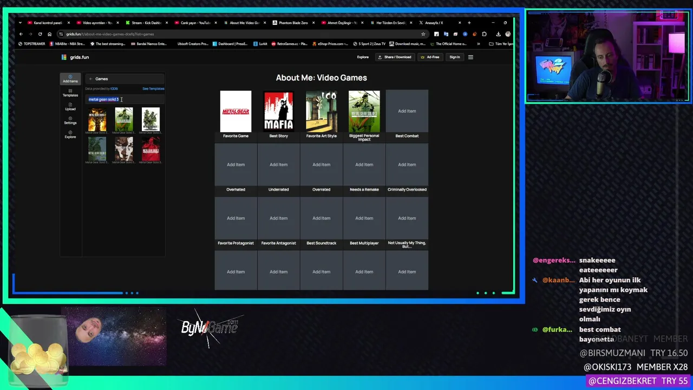Open the tab search dropdown arrow
The width and height of the screenshot is (693, 390).
[x=21, y=23]
